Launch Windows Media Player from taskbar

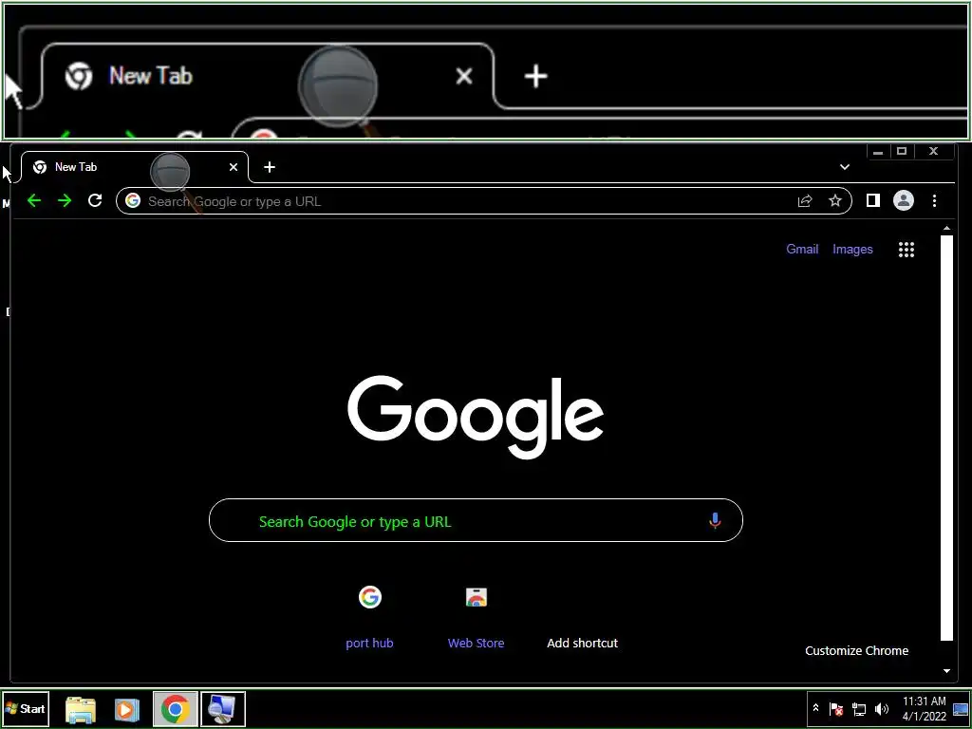coord(127,709)
